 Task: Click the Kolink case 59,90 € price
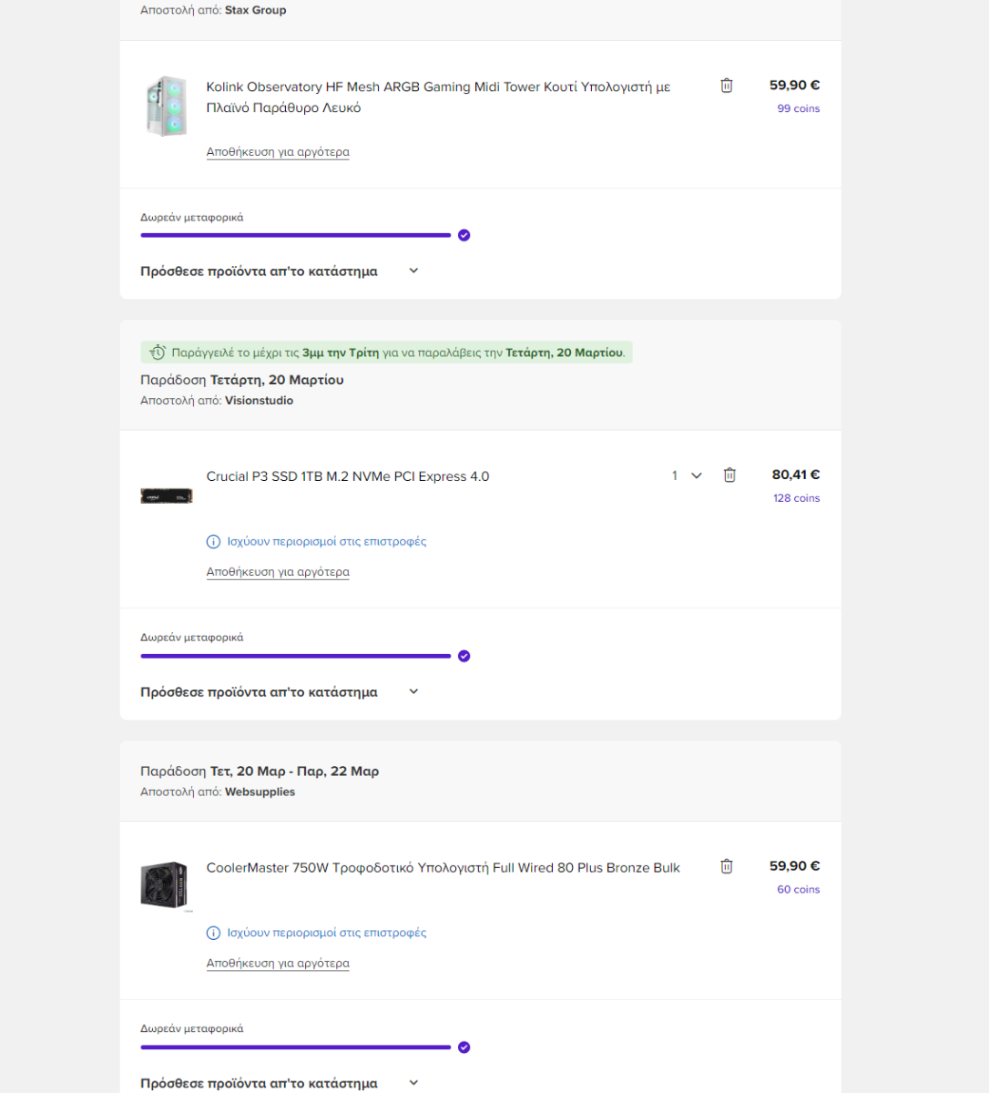(795, 85)
